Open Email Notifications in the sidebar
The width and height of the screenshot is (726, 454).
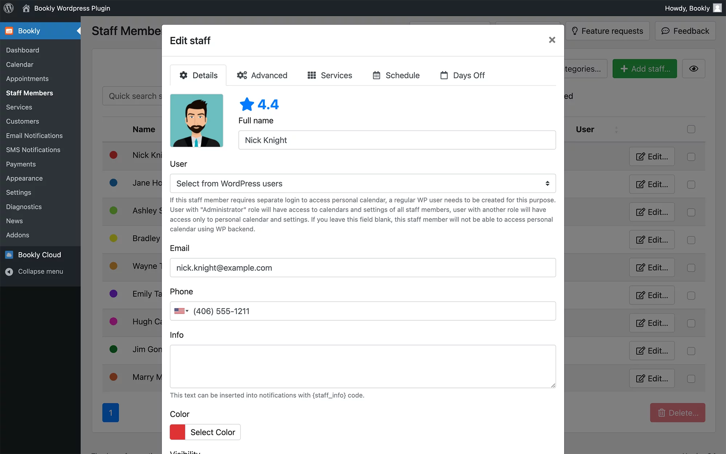(34, 135)
